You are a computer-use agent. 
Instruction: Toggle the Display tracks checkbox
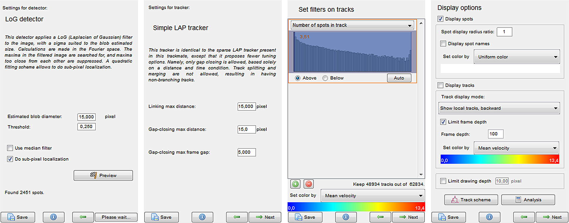click(x=440, y=85)
